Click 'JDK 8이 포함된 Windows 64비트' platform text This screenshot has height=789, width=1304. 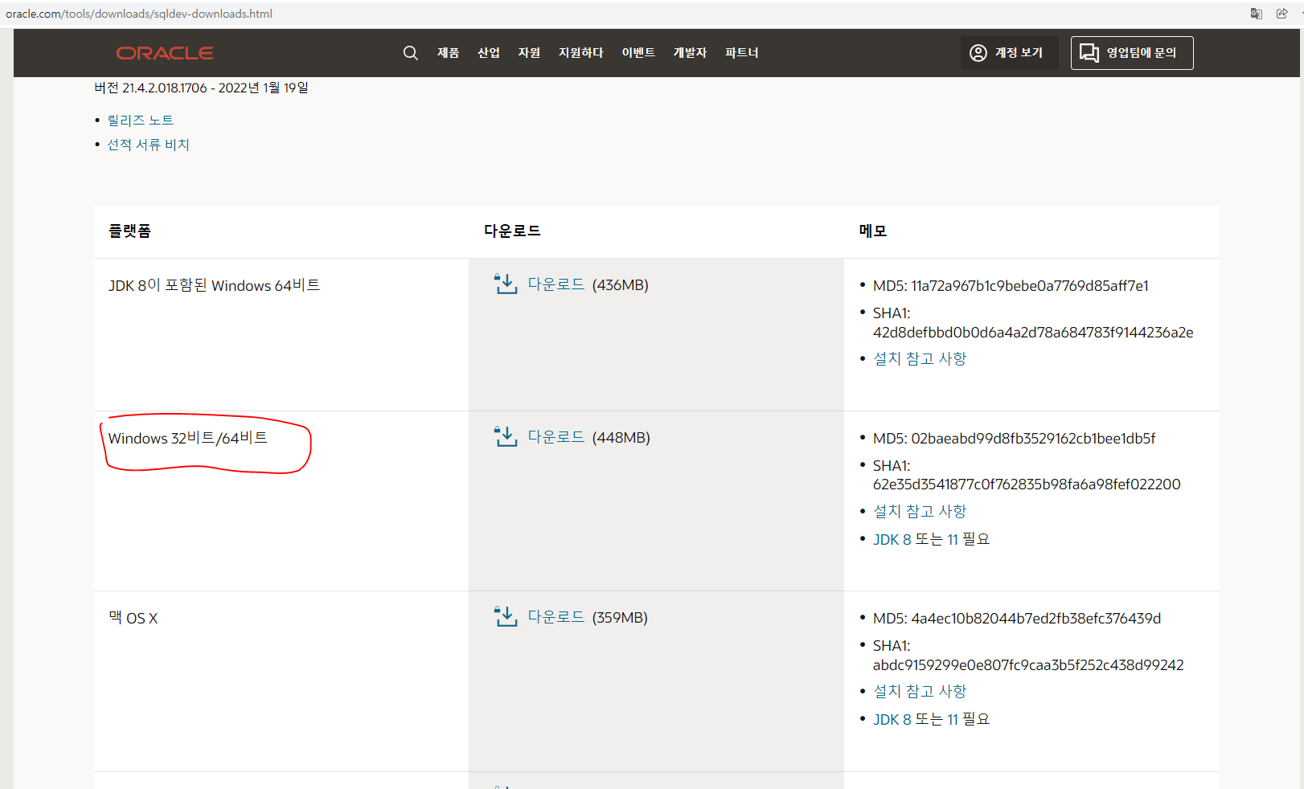coord(215,285)
